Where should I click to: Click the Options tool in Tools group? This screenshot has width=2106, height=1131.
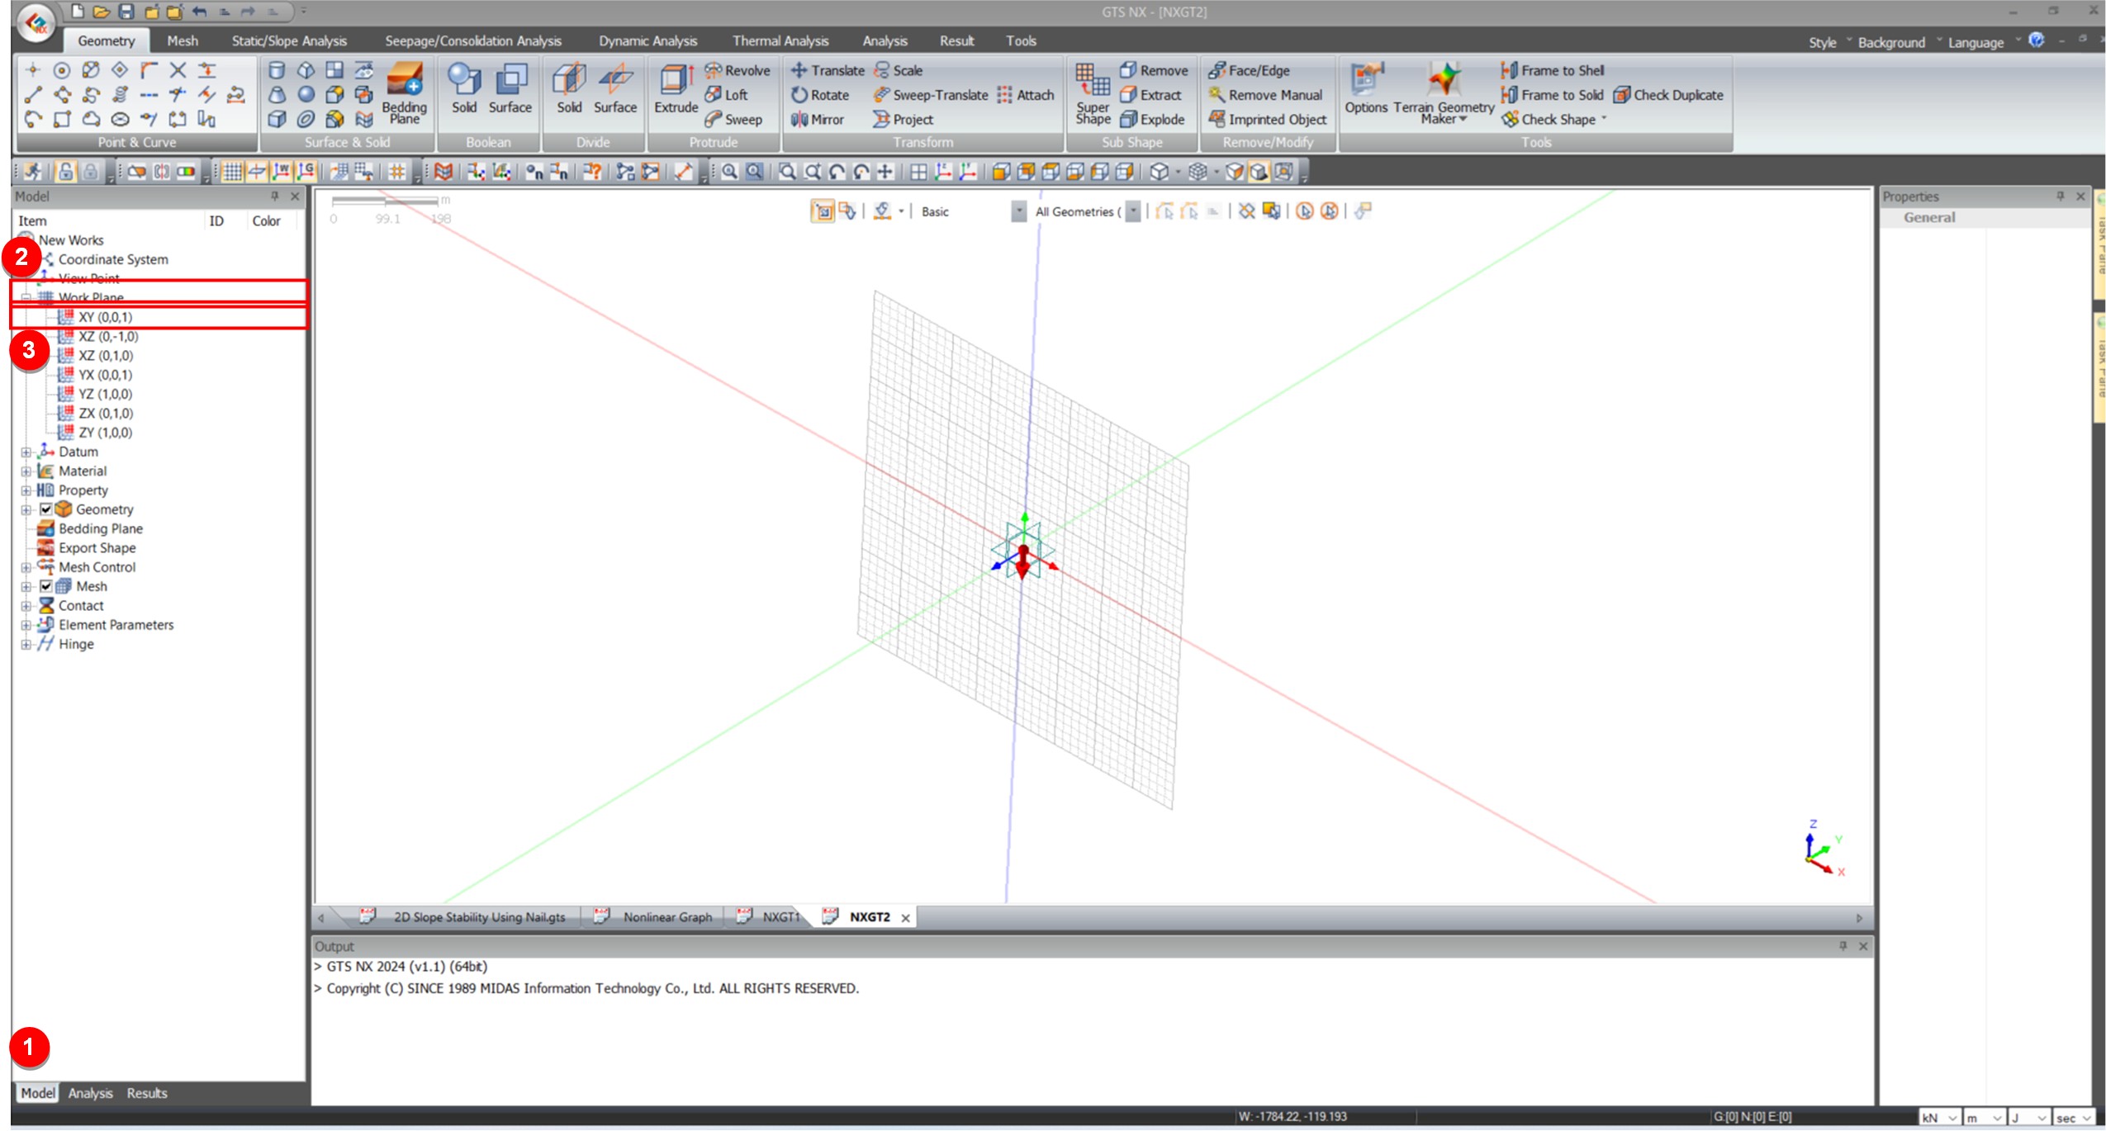[1366, 88]
